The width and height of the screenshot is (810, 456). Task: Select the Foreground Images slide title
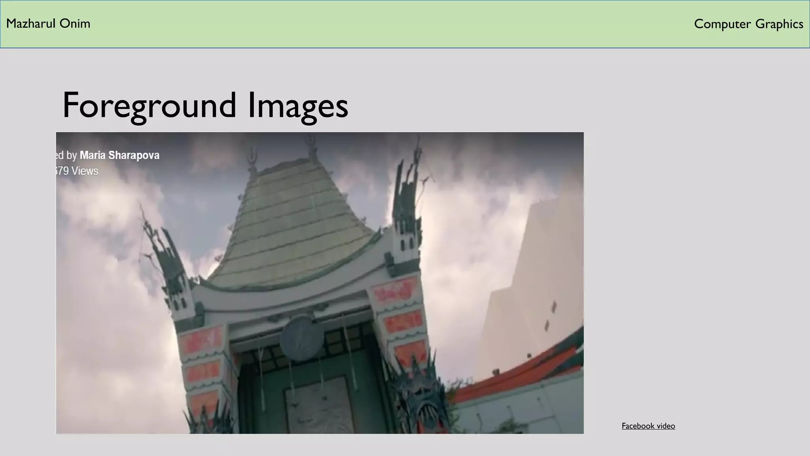tap(205, 105)
